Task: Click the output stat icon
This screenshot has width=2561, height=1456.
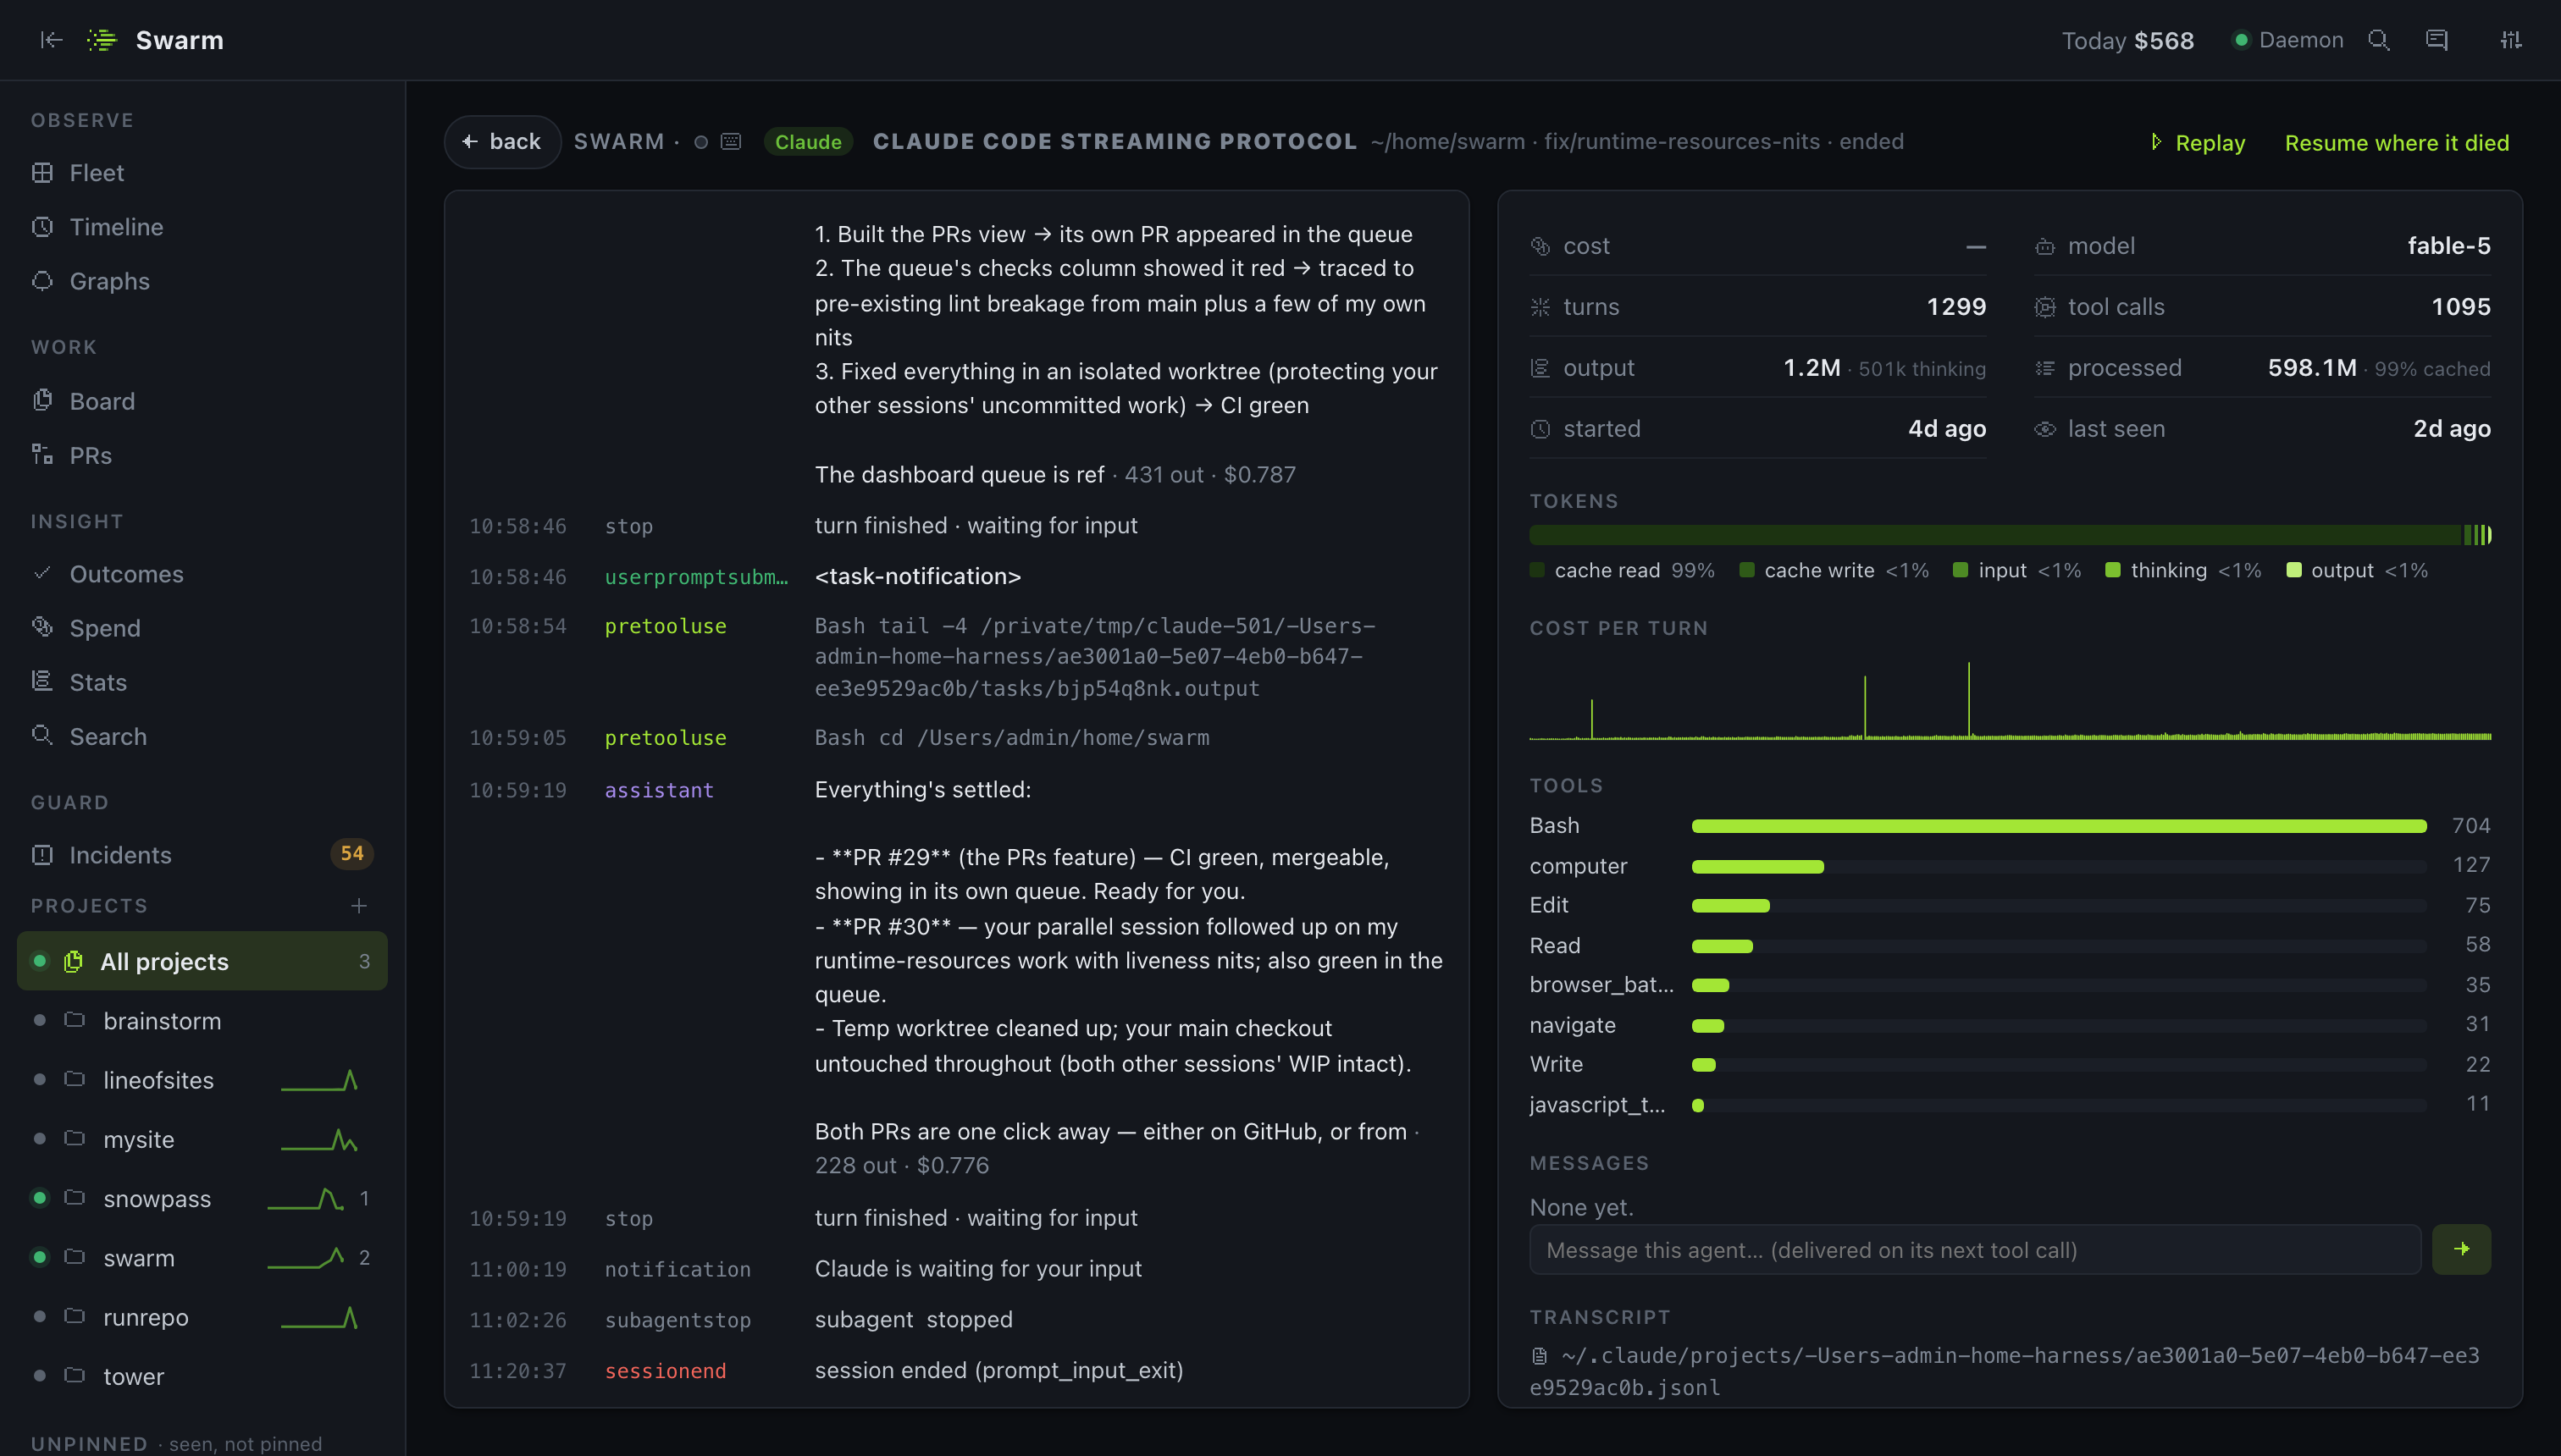Action: tap(1540, 368)
